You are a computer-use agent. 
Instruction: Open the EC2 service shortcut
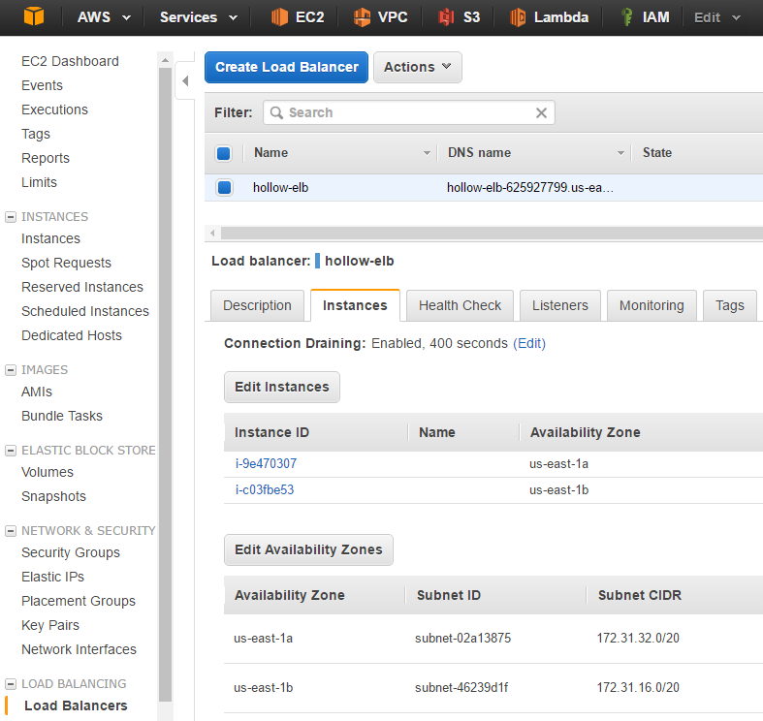point(298,17)
